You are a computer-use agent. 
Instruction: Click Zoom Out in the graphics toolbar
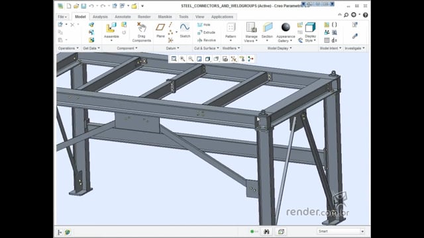[x=191, y=59]
